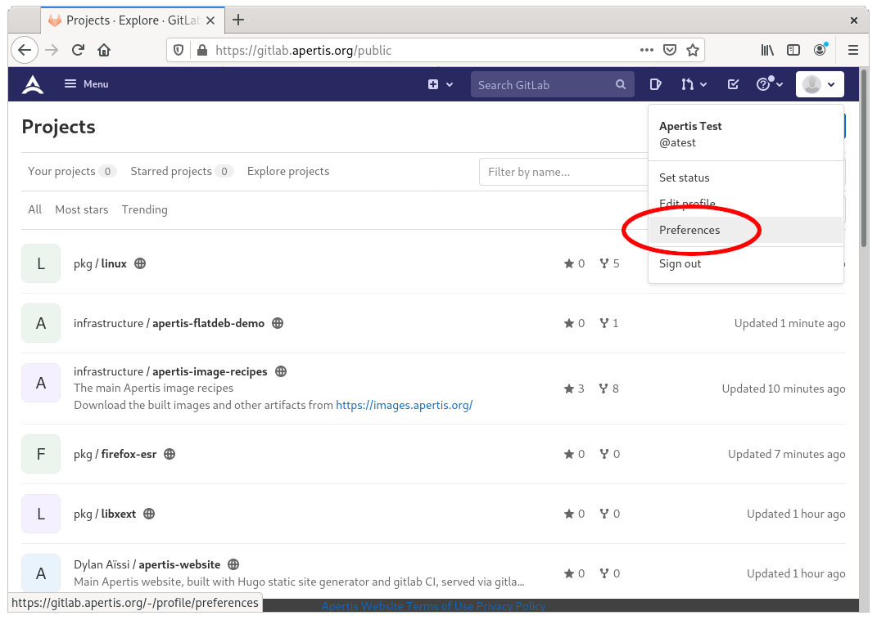Click the tracking protection shield icon
This screenshot has height=620, width=877.
(179, 50)
